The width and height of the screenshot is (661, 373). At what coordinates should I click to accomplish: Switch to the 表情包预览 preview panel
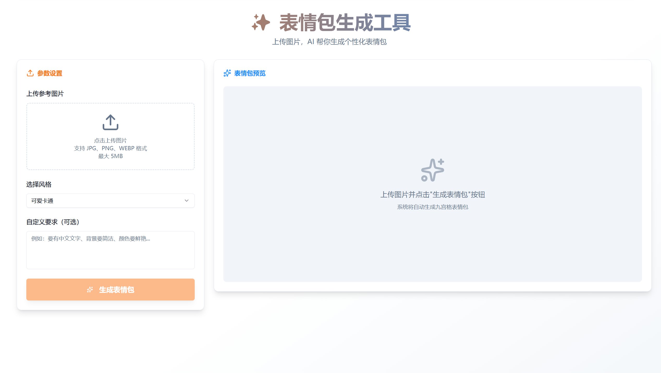click(249, 73)
